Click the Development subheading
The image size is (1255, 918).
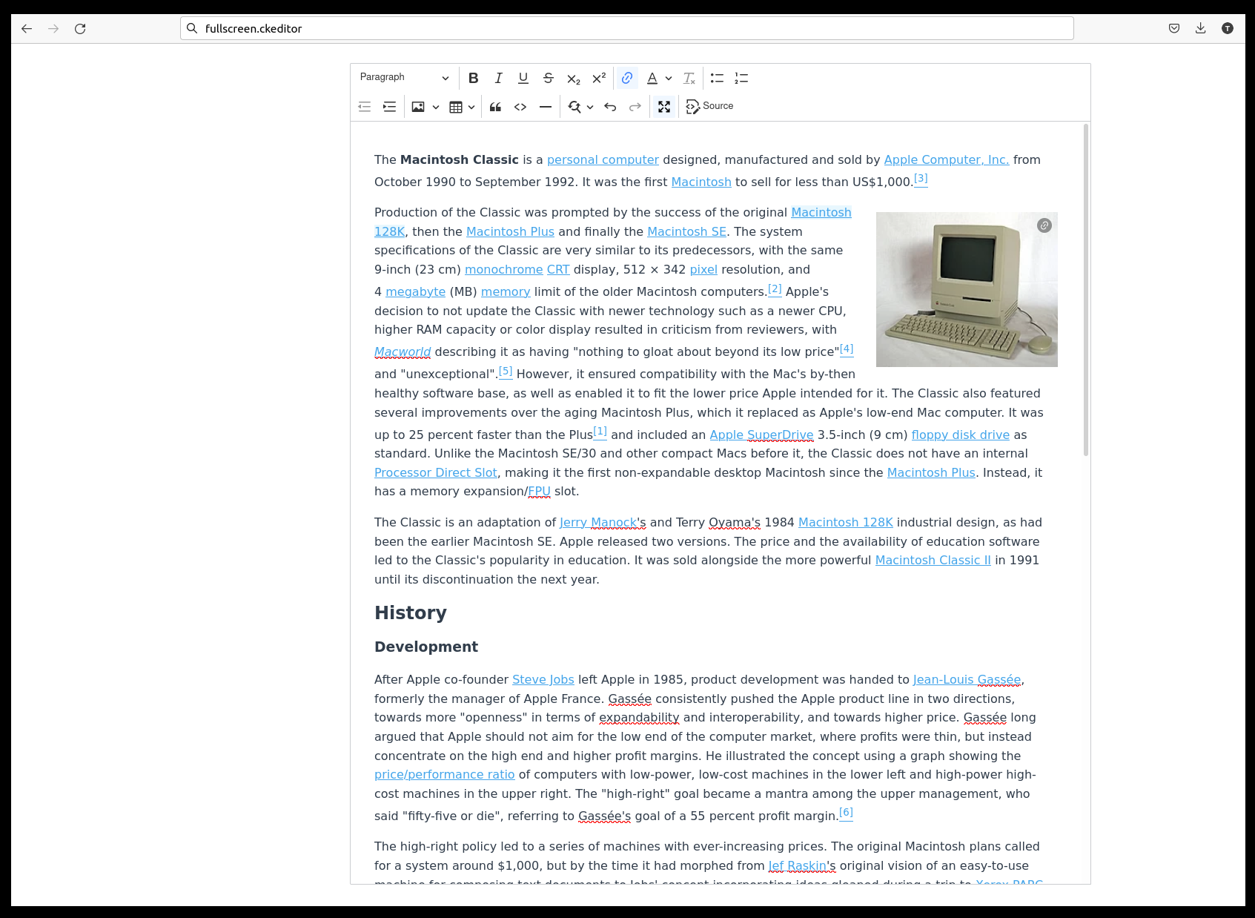(426, 647)
